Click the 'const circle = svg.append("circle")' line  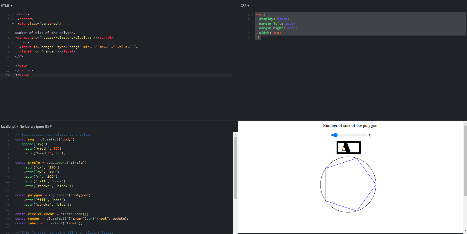click(x=51, y=163)
